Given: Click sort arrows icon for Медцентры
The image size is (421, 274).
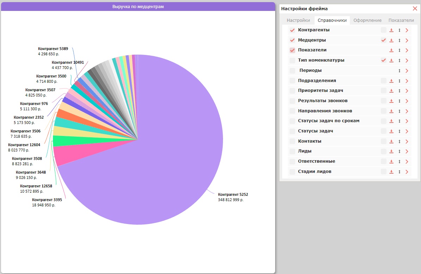Looking at the screenshot, I should pyautogui.click(x=400, y=41).
